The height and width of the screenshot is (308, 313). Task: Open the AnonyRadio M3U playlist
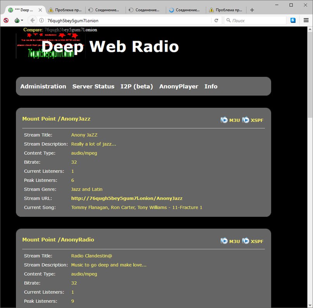point(230,241)
